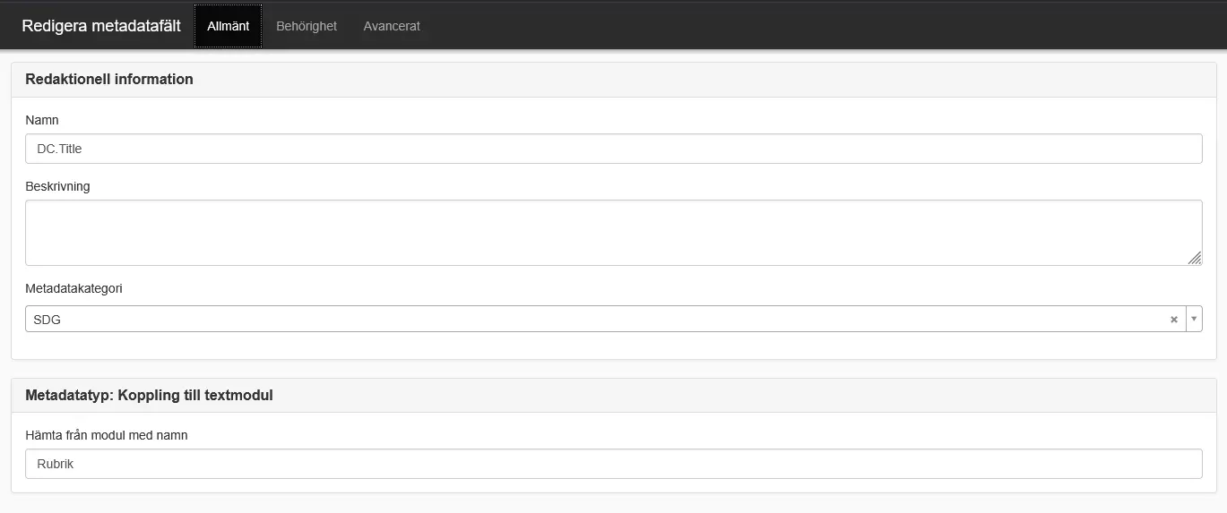
Task: Clear the SDG selection with the x icon
Action: pos(1173,320)
